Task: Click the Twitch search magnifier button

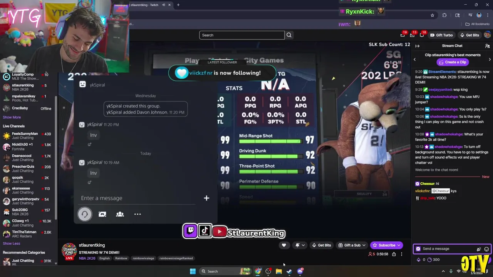Action: [289, 35]
